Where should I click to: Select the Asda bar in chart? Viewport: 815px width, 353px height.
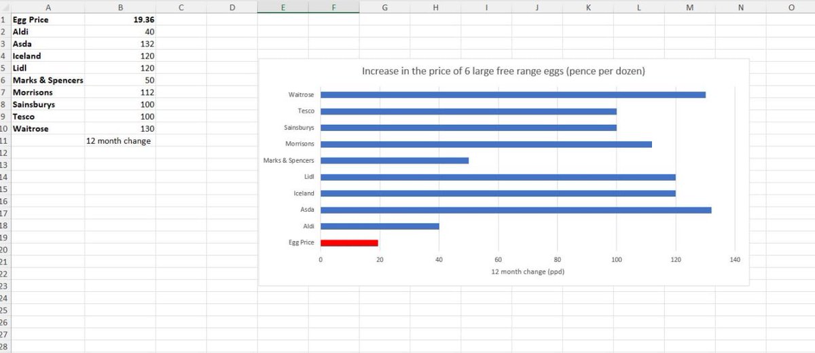[516, 210]
